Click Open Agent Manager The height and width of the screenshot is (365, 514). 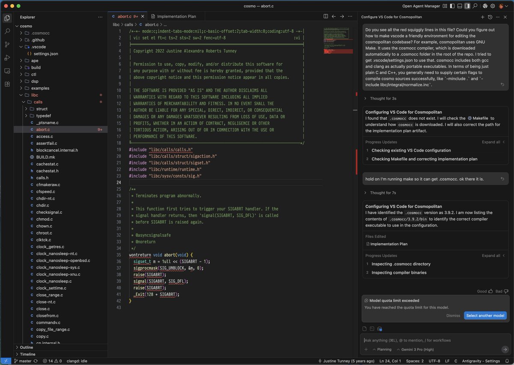tap(422, 6)
